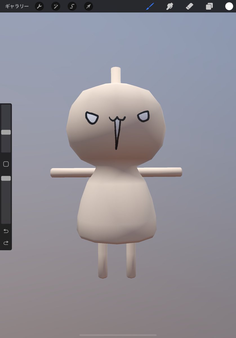Screen dimensions: 236x338
Task: Open the white color picker swatch
Action: (229, 6)
